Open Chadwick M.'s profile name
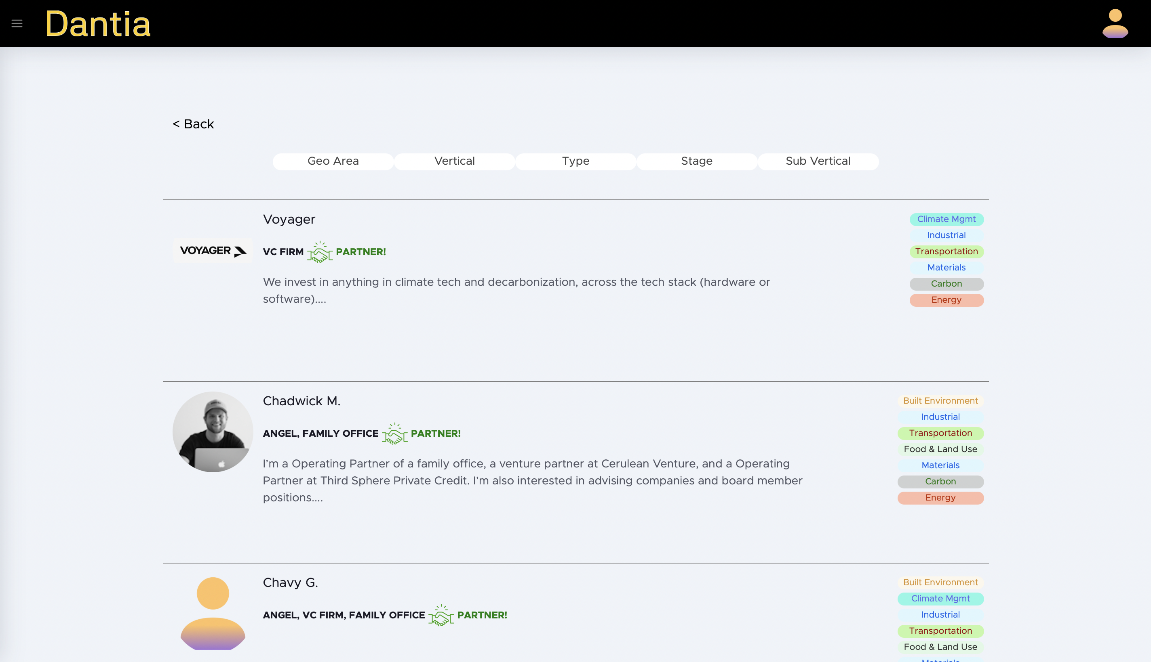 (x=301, y=401)
